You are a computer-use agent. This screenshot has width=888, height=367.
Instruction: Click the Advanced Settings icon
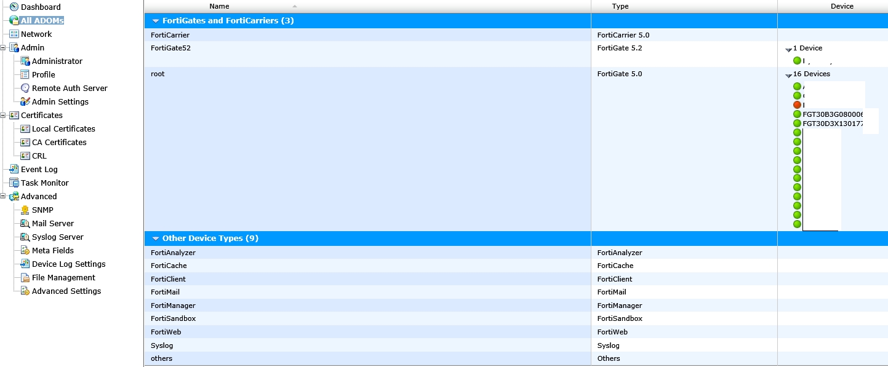[x=25, y=291]
